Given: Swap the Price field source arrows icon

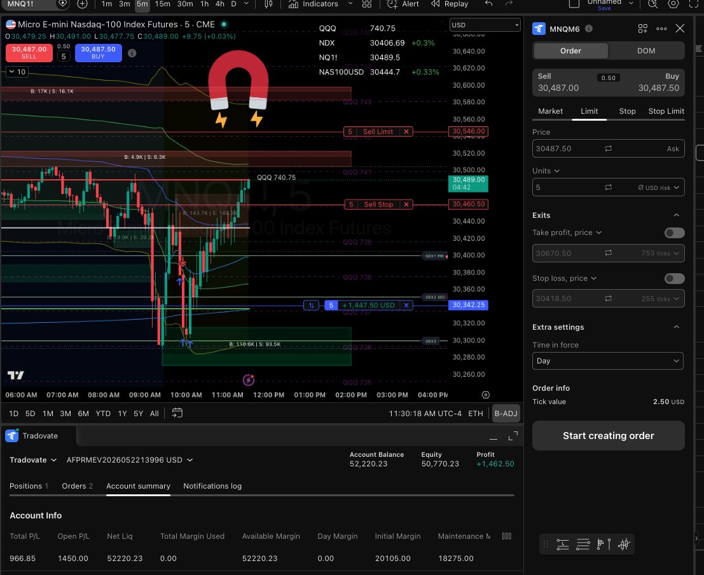Looking at the screenshot, I should click(609, 149).
